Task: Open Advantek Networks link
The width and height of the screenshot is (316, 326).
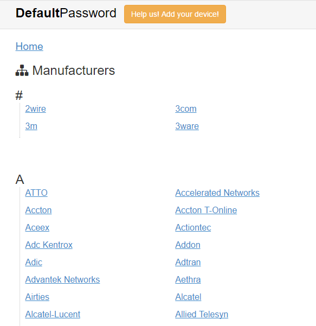Action: point(62,280)
